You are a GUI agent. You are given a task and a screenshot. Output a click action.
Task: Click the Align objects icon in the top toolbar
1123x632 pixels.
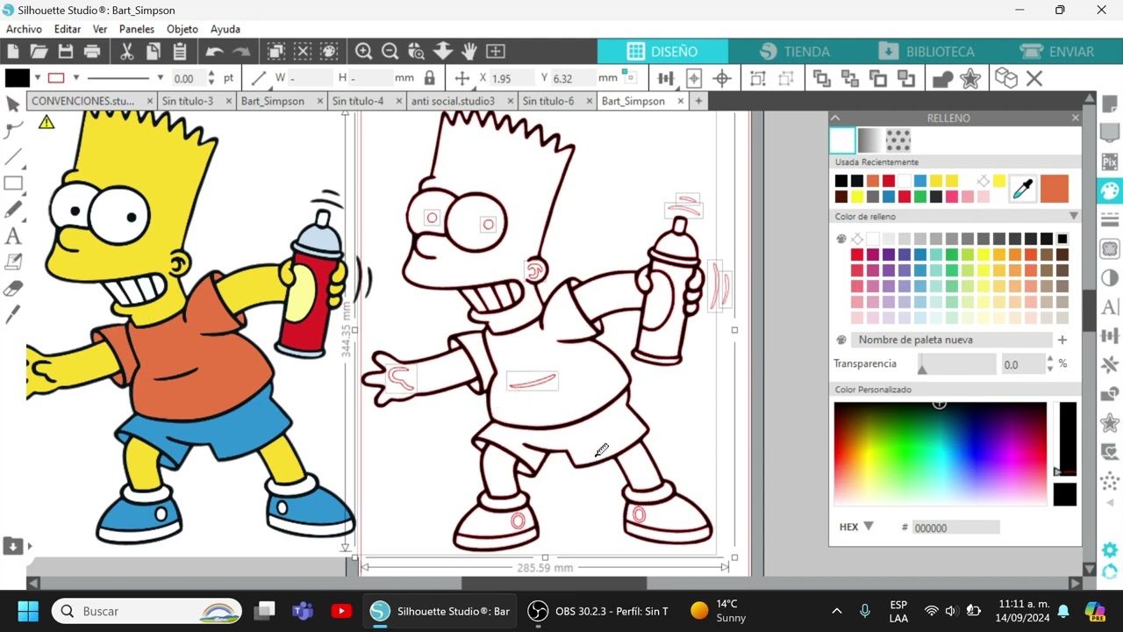pyautogui.click(x=666, y=78)
